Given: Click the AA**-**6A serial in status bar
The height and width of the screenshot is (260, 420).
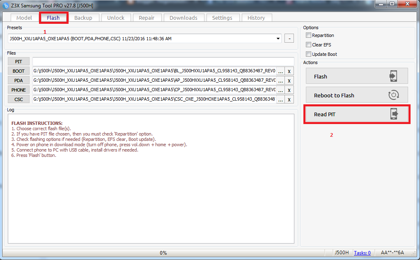Looking at the screenshot, I should (392, 253).
